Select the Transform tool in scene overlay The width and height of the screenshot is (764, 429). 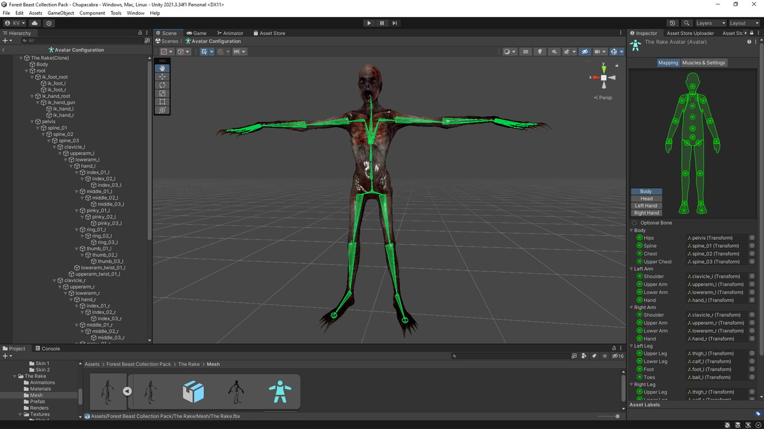click(162, 109)
